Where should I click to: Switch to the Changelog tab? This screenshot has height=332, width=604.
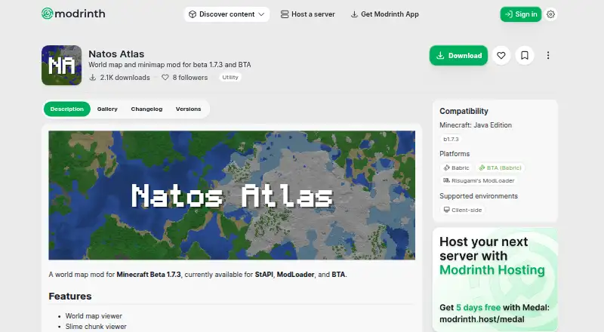click(146, 109)
